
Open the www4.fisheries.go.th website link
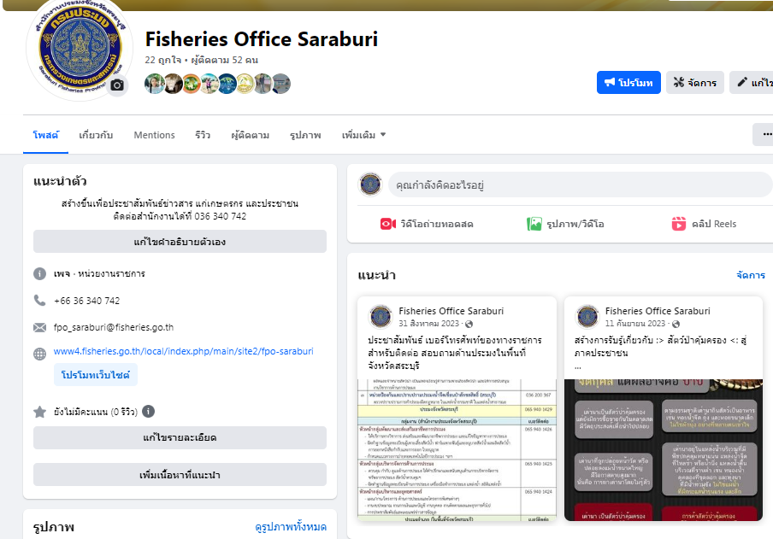tap(183, 351)
